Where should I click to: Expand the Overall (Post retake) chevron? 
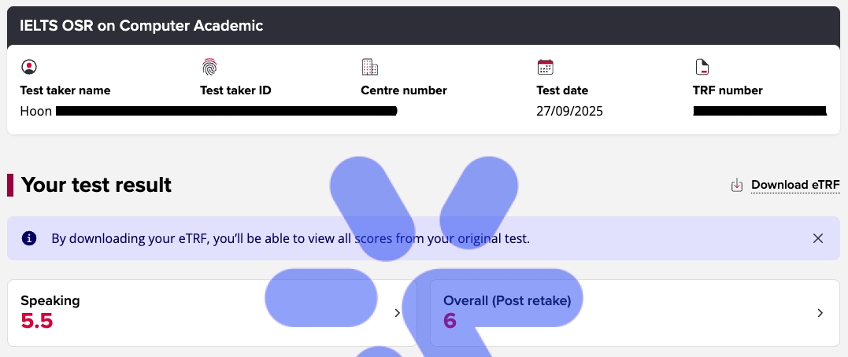pos(820,313)
